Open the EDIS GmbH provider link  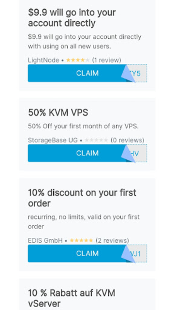[x=45, y=241]
